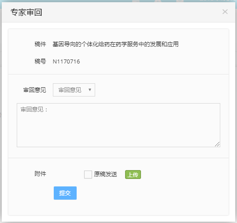Image resolution: width=237 pixels, height=223 pixels.
Task: Click the 附件 label
Action: click(x=40, y=174)
